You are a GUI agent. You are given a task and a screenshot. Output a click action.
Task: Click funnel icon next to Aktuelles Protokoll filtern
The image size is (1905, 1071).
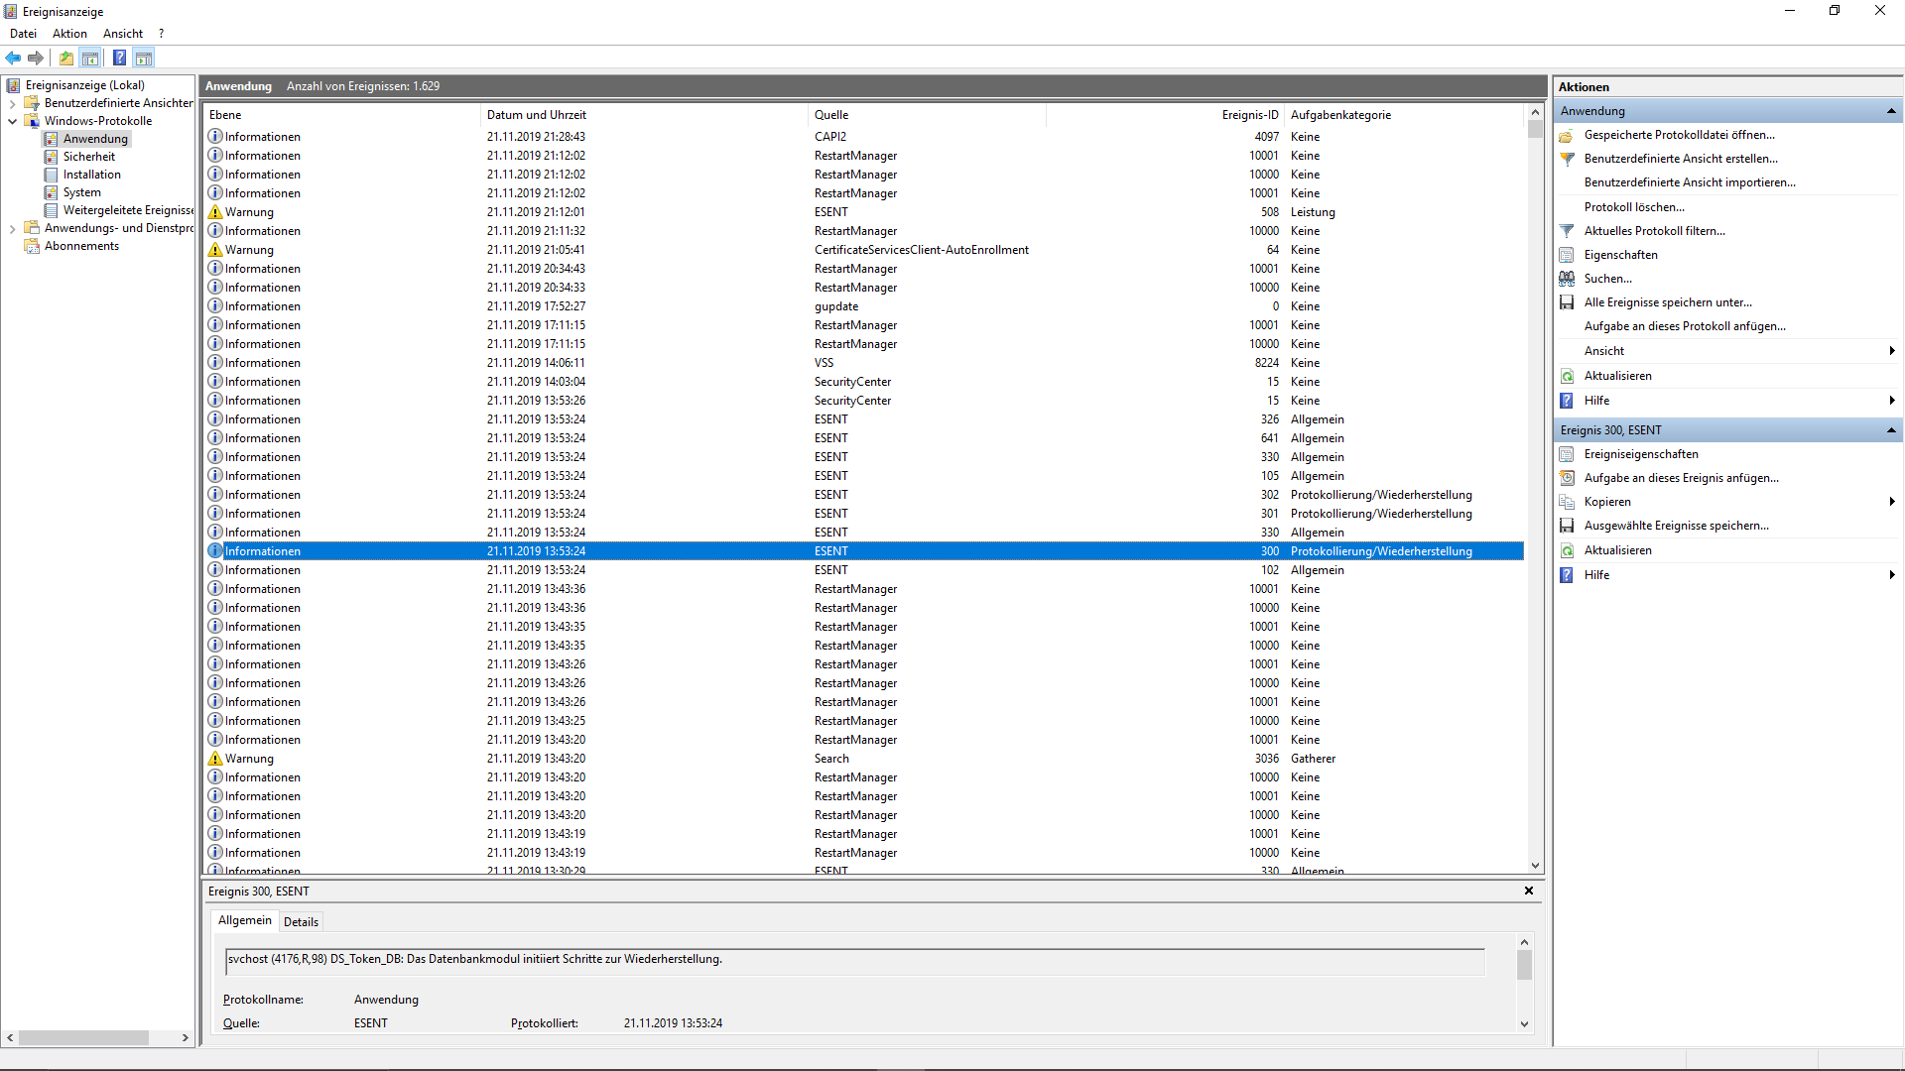(x=1567, y=231)
